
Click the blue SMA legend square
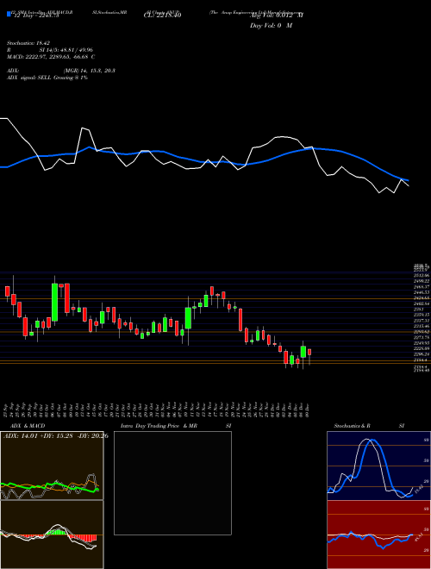(x=9, y=14)
